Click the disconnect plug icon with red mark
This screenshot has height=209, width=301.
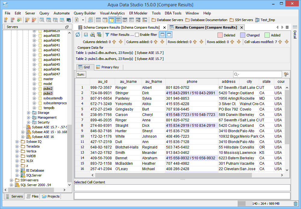[34, 20]
